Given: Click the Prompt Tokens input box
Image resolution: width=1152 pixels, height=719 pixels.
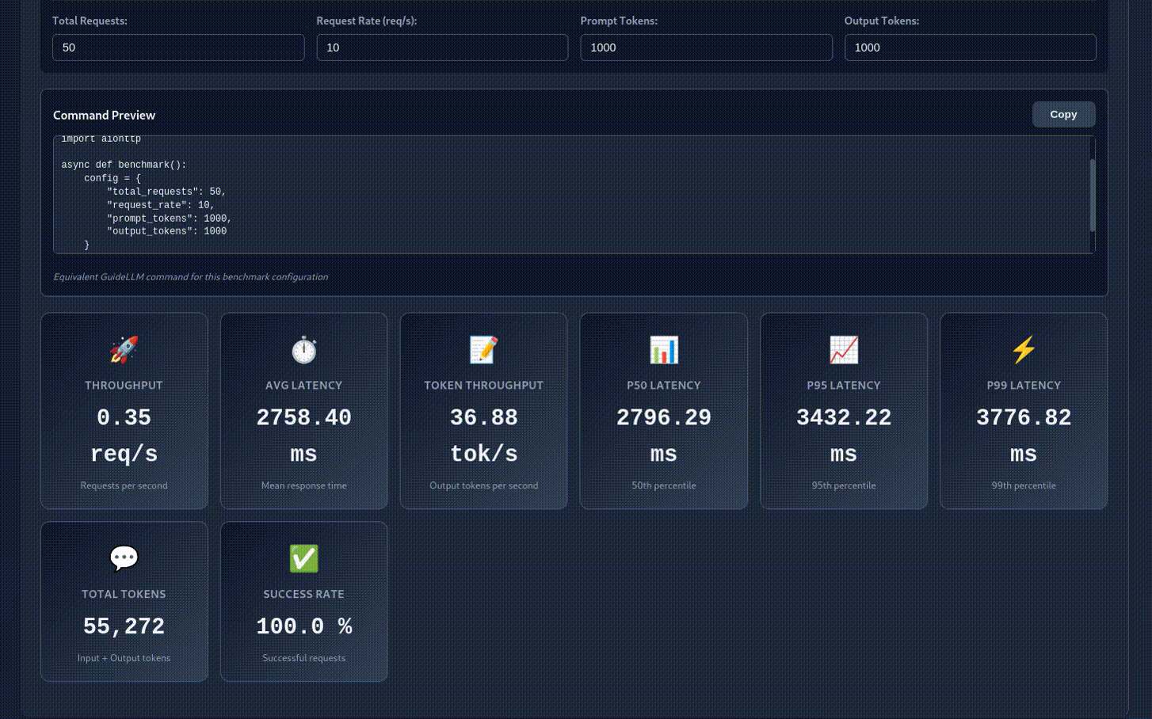Looking at the screenshot, I should pos(706,48).
